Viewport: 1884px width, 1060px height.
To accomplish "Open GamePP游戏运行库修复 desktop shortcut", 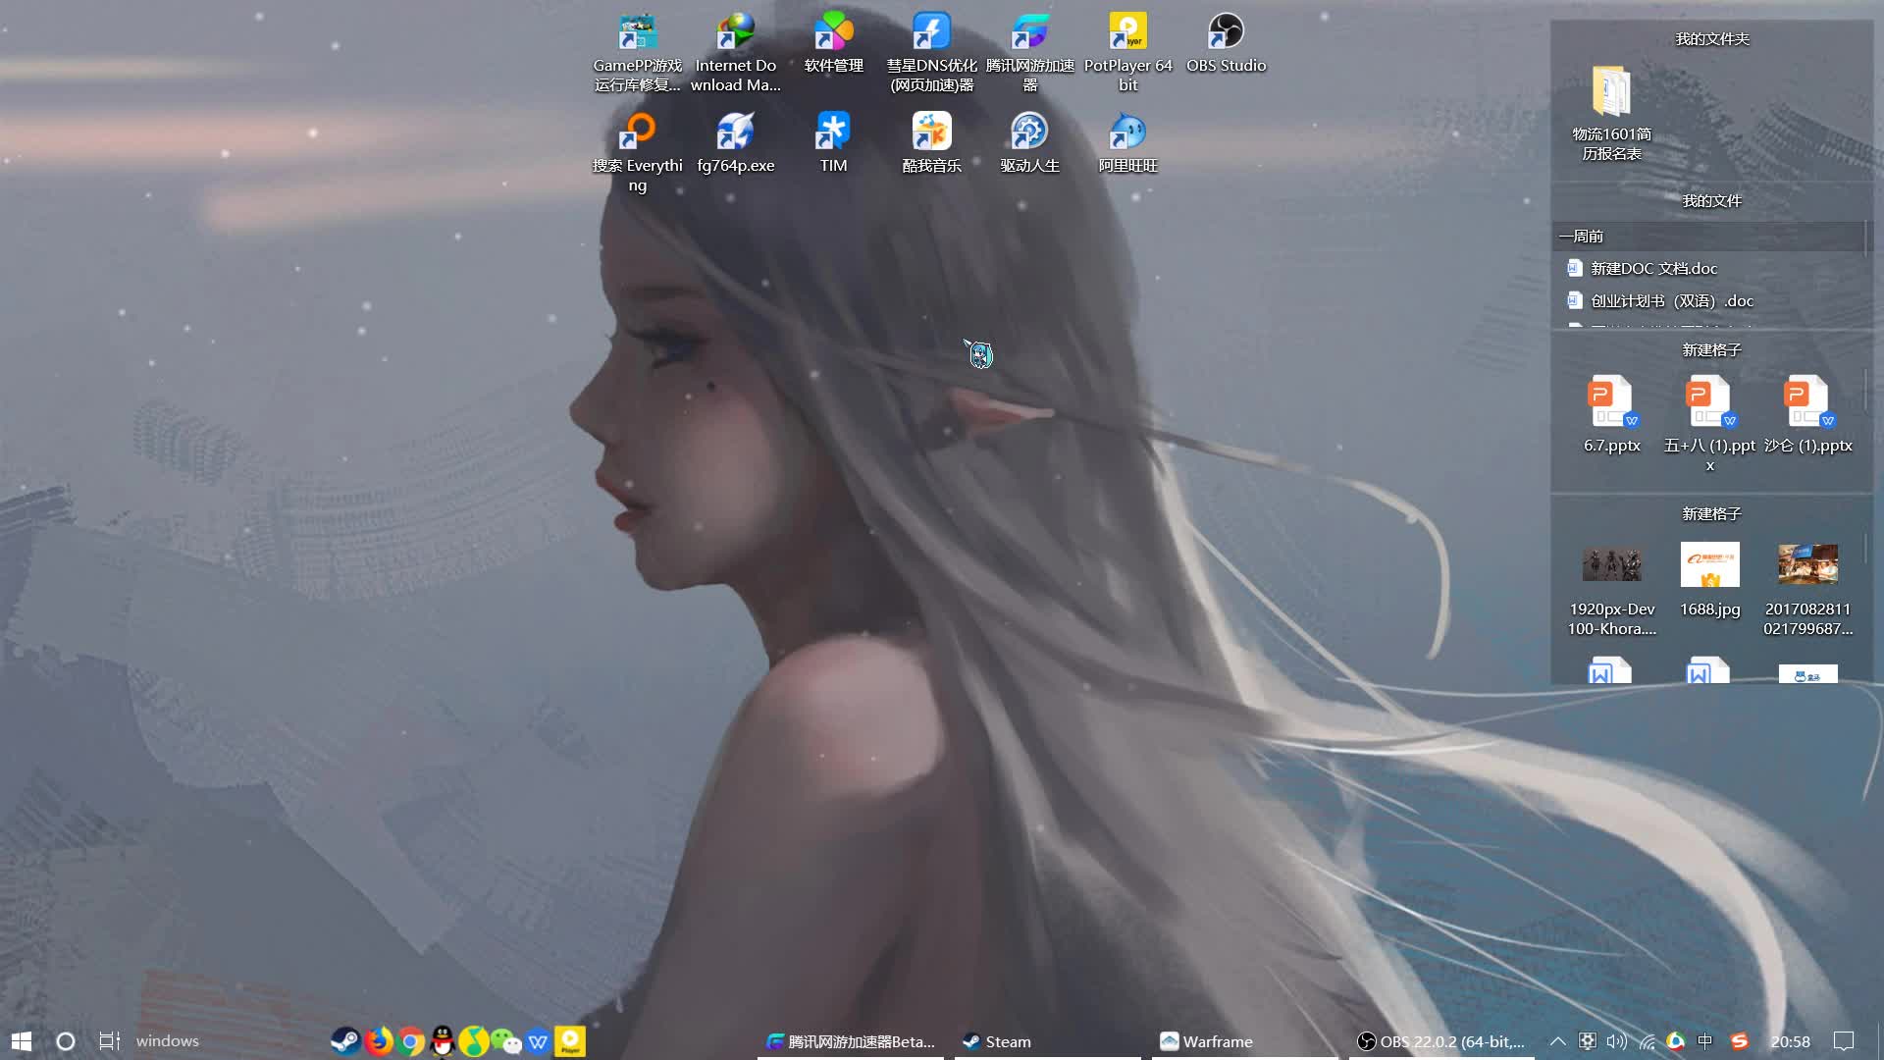I will [638, 53].
